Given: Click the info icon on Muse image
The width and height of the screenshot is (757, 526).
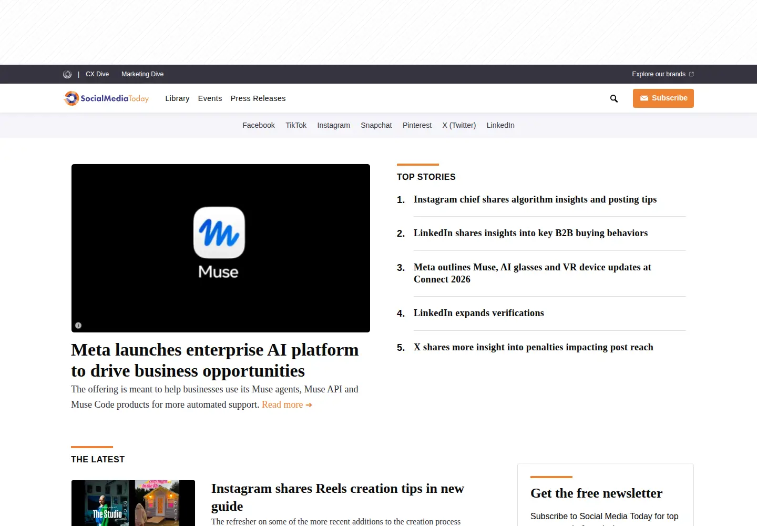Looking at the screenshot, I should [x=78, y=326].
